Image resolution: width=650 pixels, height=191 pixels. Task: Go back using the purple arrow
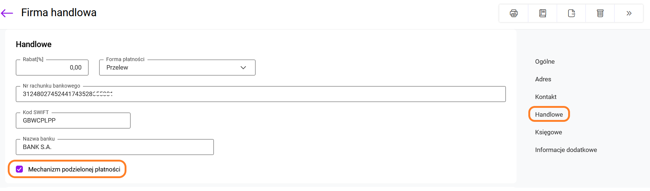tap(7, 13)
